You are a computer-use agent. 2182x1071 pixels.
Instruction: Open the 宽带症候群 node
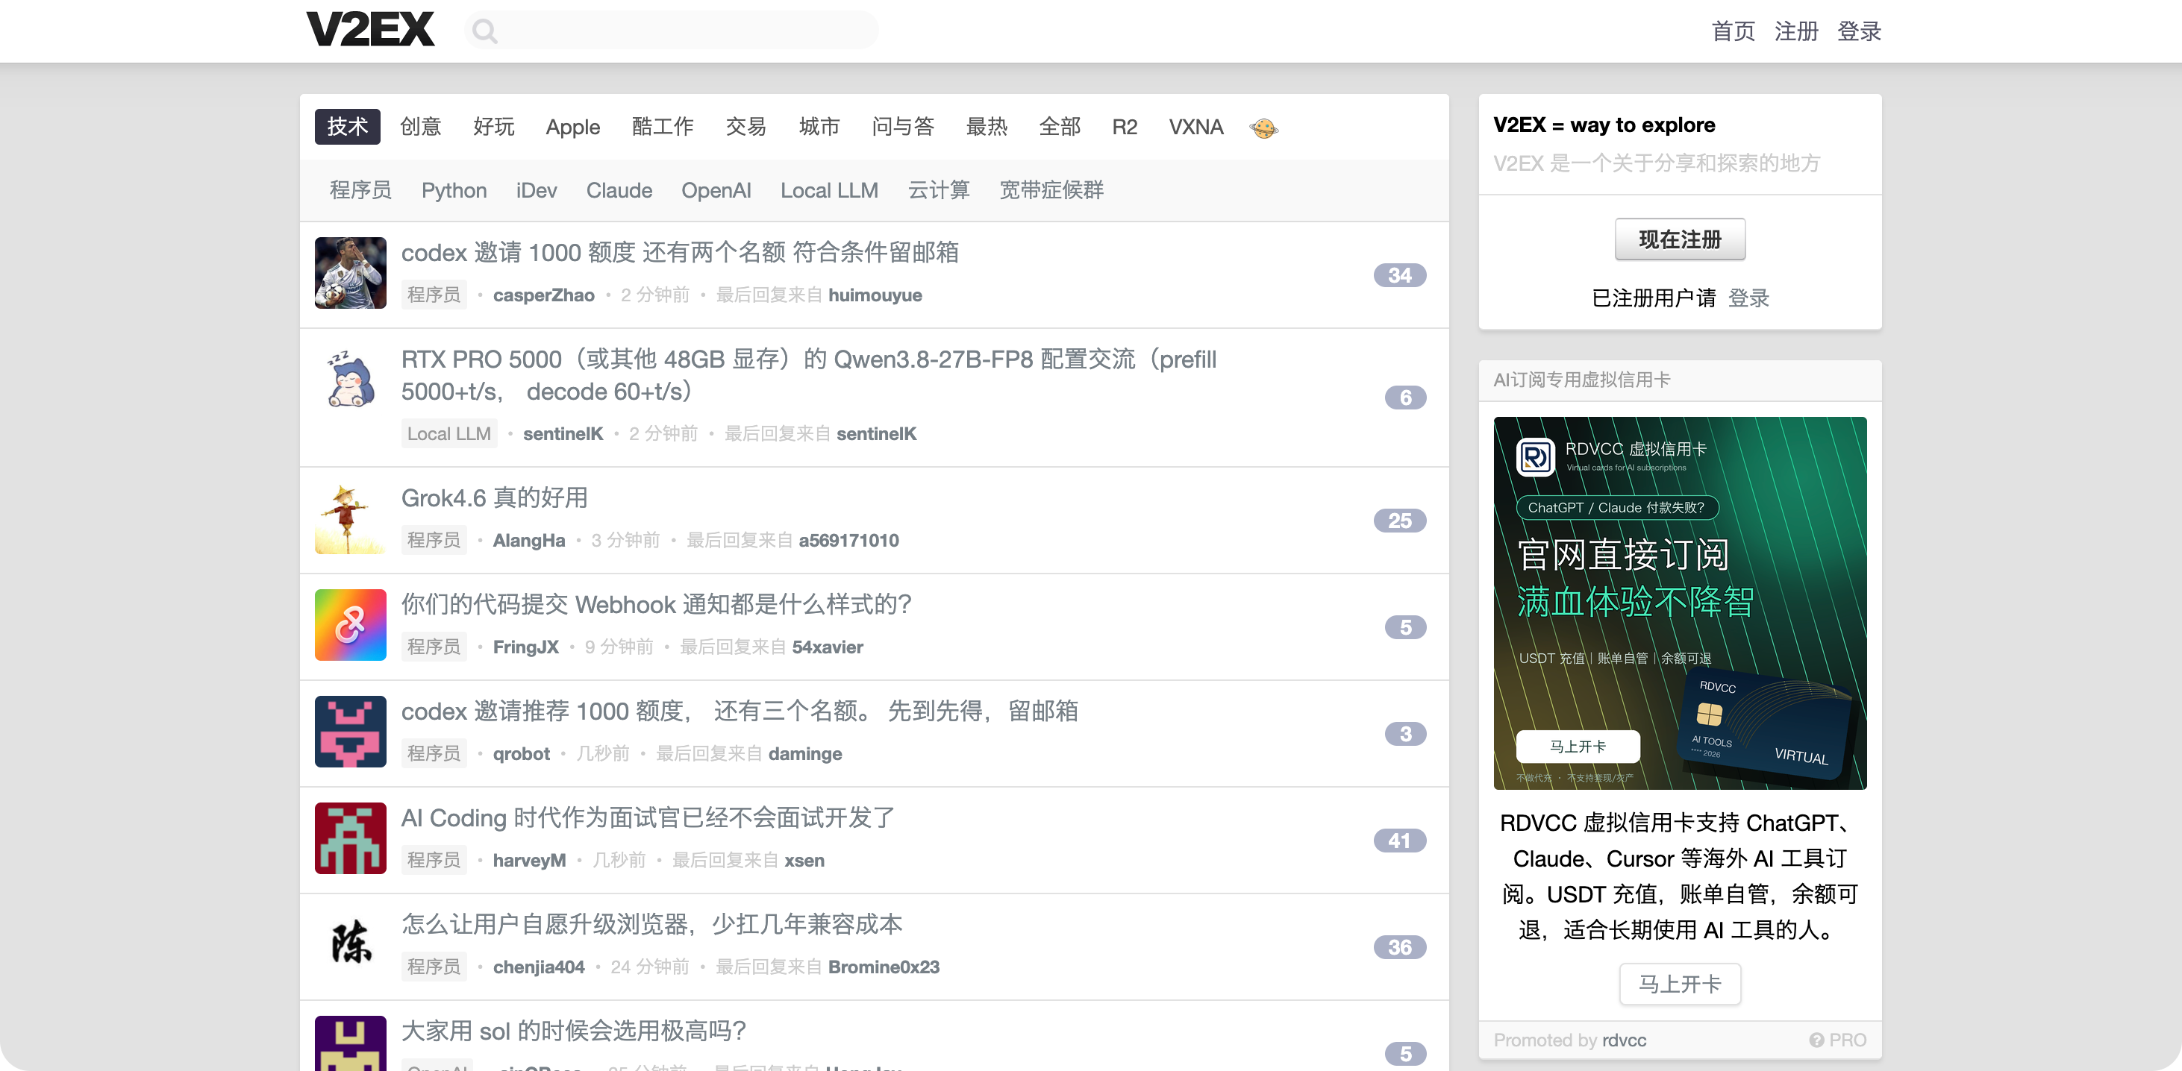1051,190
